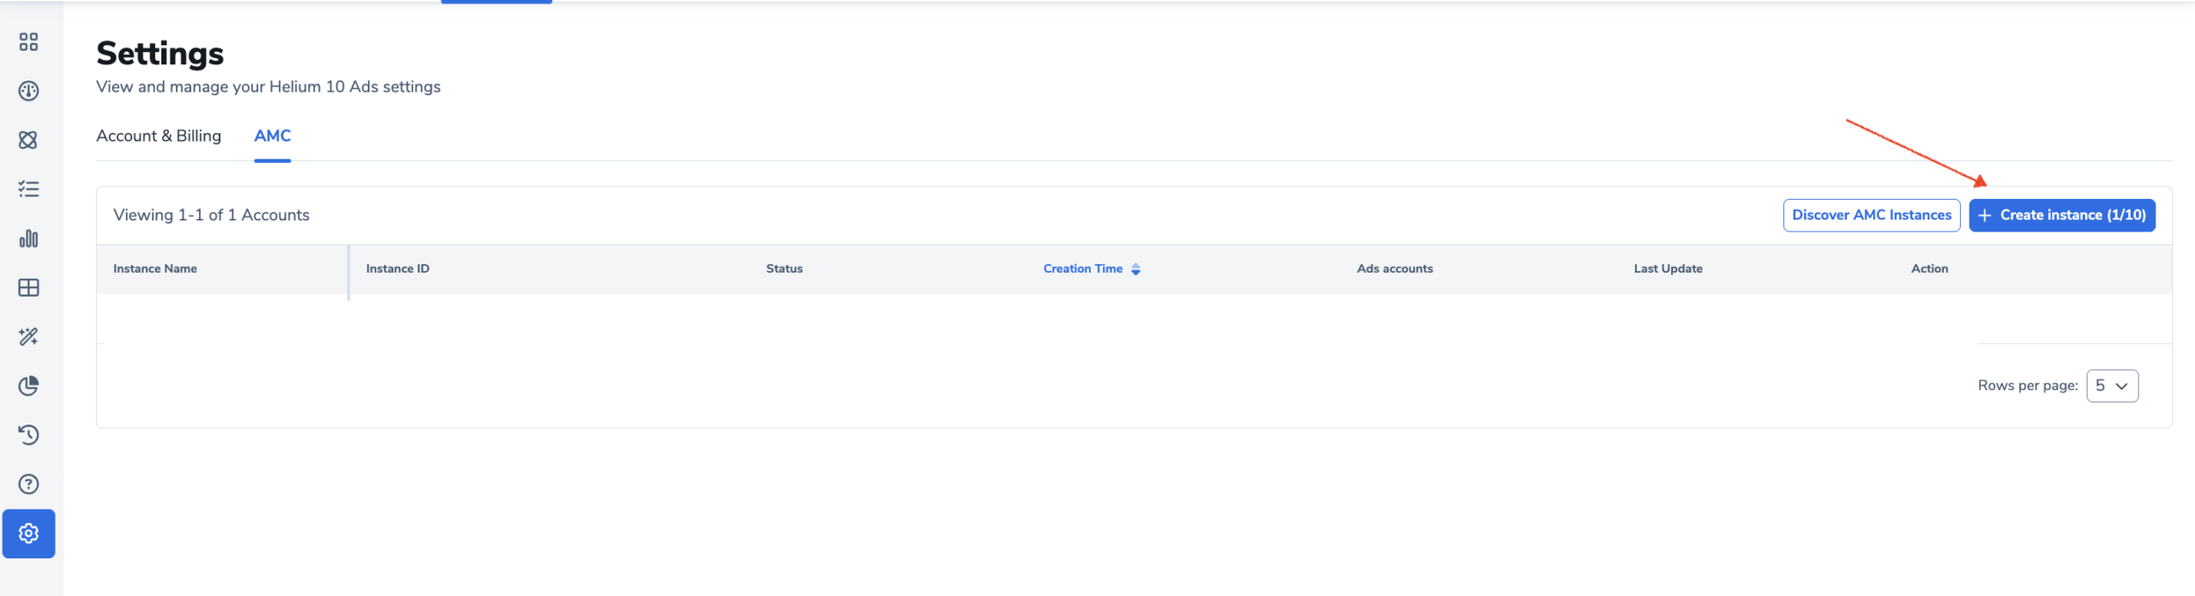Click the Instance Name column header
Screen dimensions: 2195x596
(x=155, y=268)
